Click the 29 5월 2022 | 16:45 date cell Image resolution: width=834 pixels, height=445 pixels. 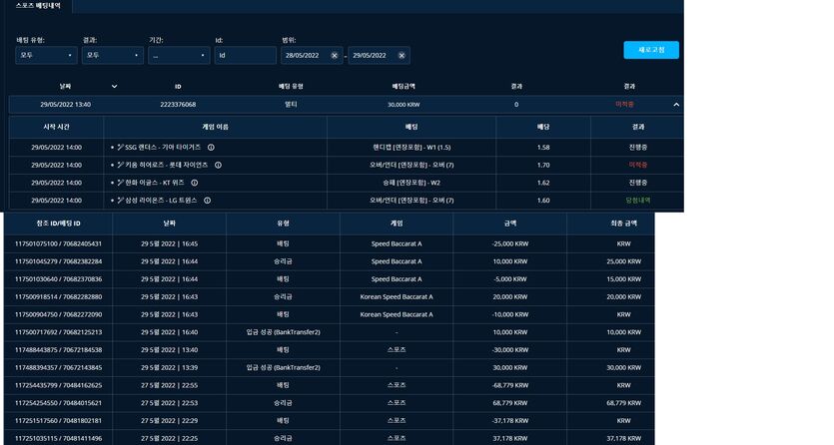[169, 243]
